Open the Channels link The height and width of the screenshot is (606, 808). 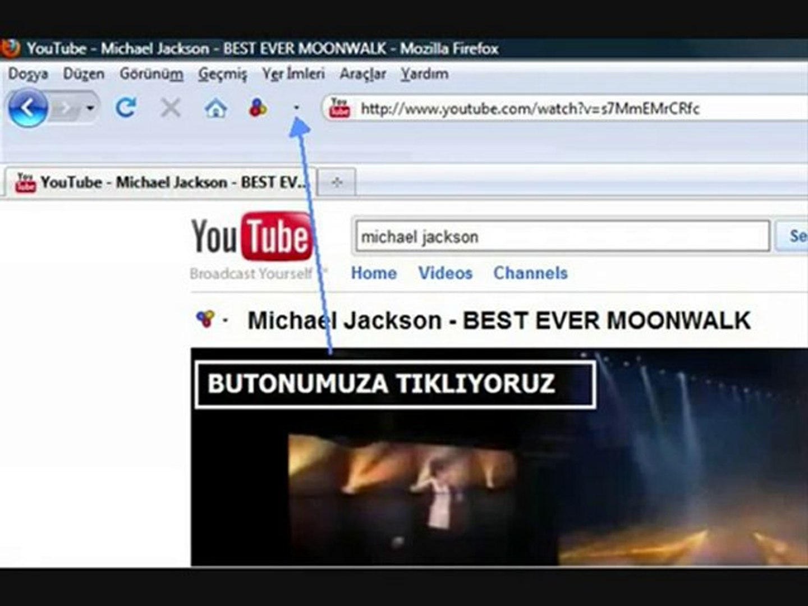click(x=531, y=273)
